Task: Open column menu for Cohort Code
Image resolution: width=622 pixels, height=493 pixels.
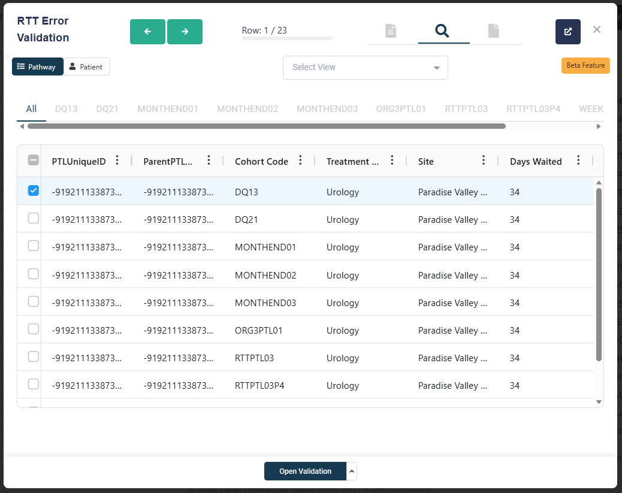Action: [x=301, y=161]
